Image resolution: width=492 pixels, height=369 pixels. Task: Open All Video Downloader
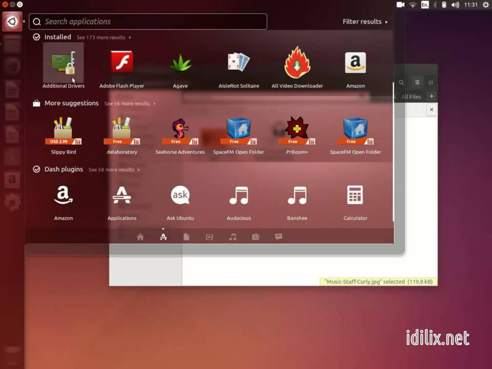[x=297, y=66]
